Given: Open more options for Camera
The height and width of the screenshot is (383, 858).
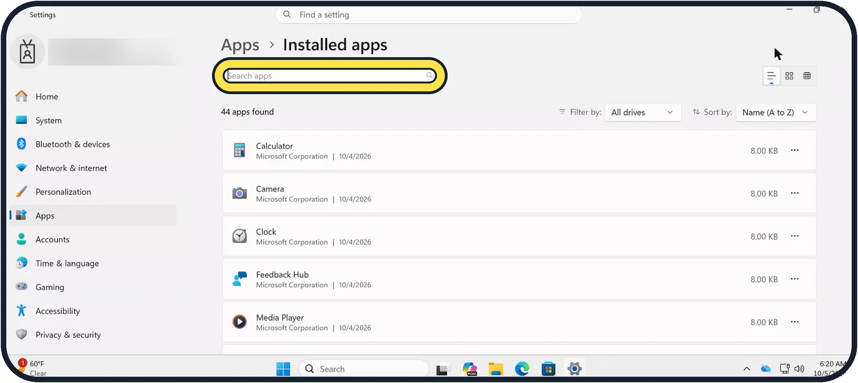Looking at the screenshot, I should 795,193.
